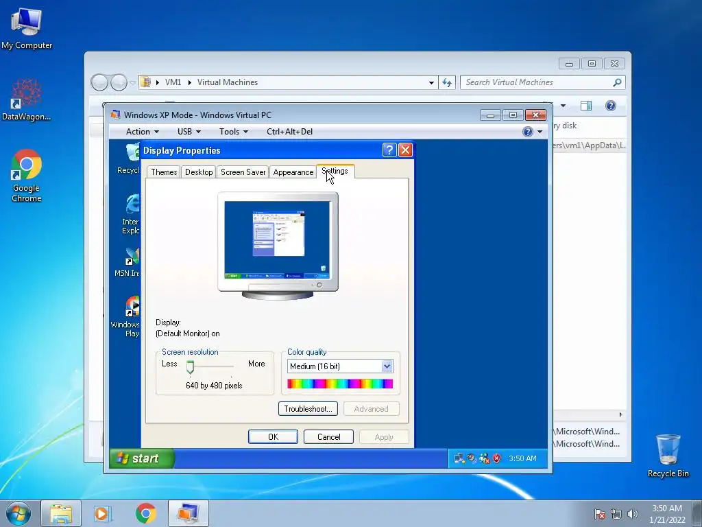
Task: Select Windows Virtual PC taskbar item
Action: pyautogui.click(x=189, y=513)
